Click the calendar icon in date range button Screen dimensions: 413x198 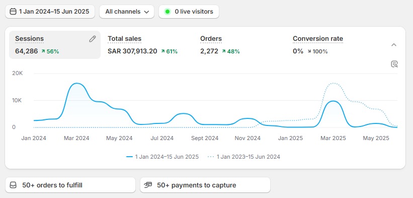click(13, 12)
